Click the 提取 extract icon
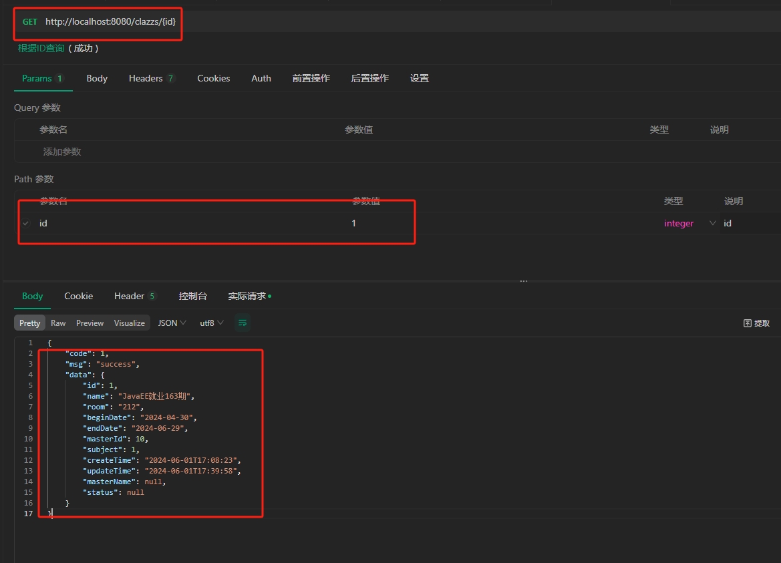Viewport: 781px width, 563px height. (756, 323)
